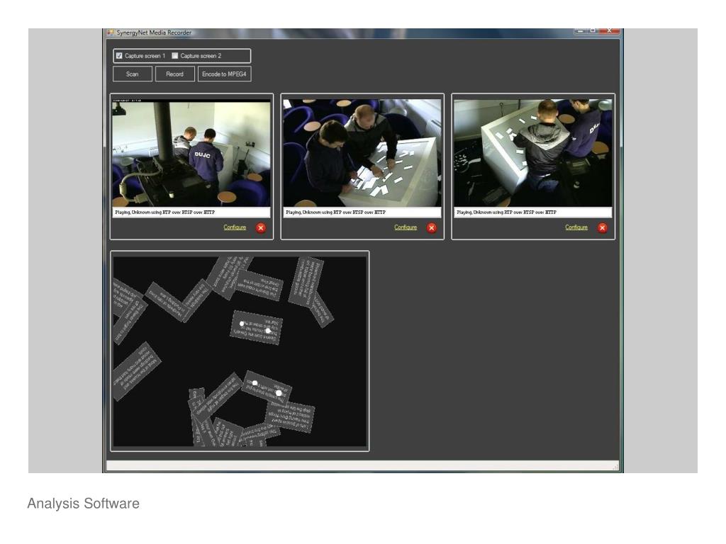726x544 pixels.
Task: Enable the Capture screen 2 checkbox
Action: [174, 56]
